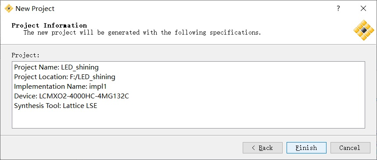Click Finish to create the project
This screenshot has height=160, width=377.
[306, 148]
